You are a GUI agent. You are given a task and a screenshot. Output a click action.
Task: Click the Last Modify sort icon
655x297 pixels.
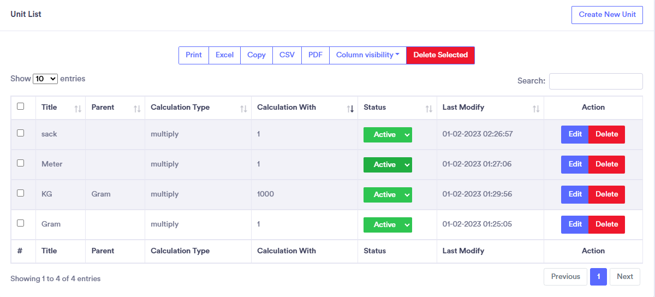pos(536,109)
